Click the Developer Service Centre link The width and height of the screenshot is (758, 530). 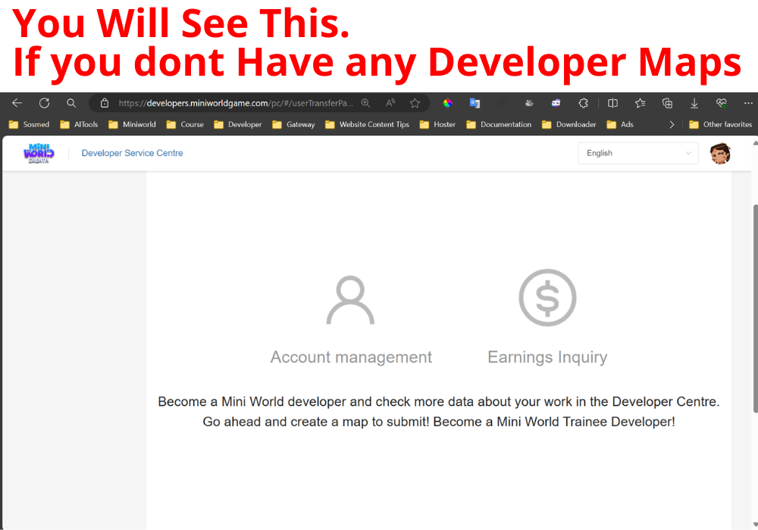point(132,153)
